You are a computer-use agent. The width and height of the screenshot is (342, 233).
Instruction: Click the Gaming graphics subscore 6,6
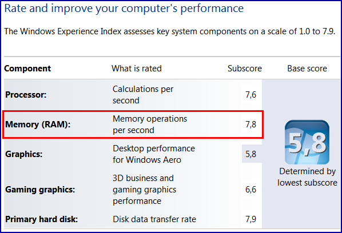click(x=251, y=190)
